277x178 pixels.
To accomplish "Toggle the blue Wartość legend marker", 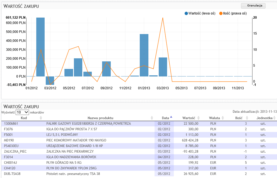I will pyautogui.click(x=186, y=13).
